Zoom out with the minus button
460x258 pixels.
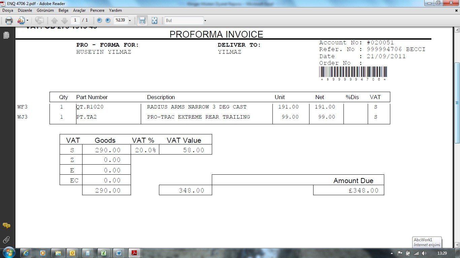[99, 20]
